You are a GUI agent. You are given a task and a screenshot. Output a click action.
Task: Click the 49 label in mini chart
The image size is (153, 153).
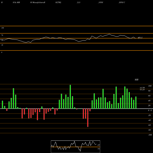click(99, 145)
